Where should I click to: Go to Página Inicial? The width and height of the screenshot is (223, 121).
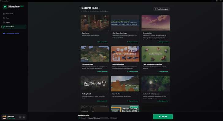(14, 14)
